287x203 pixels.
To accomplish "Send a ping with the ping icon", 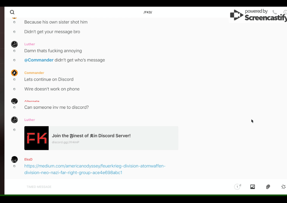I will pyautogui.click(x=283, y=187).
